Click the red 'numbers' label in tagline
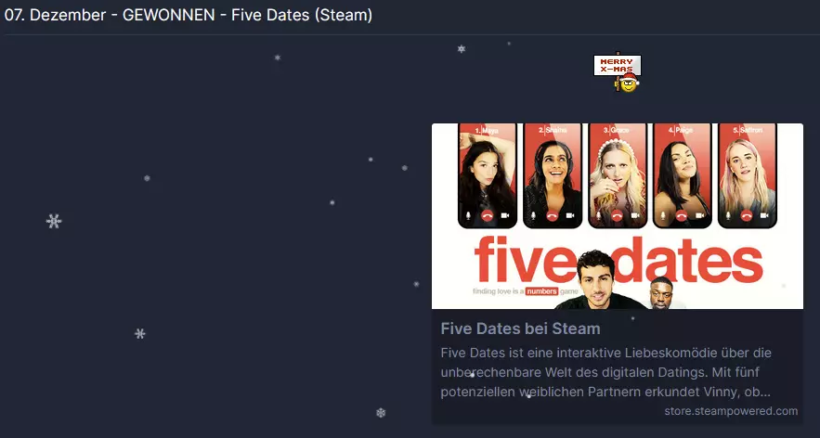This screenshot has height=438, width=820. [541, 291]
